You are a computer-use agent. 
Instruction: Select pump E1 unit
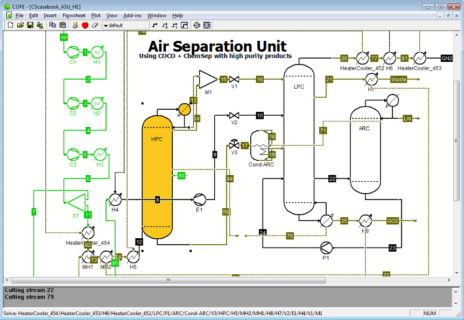[200, 200]
